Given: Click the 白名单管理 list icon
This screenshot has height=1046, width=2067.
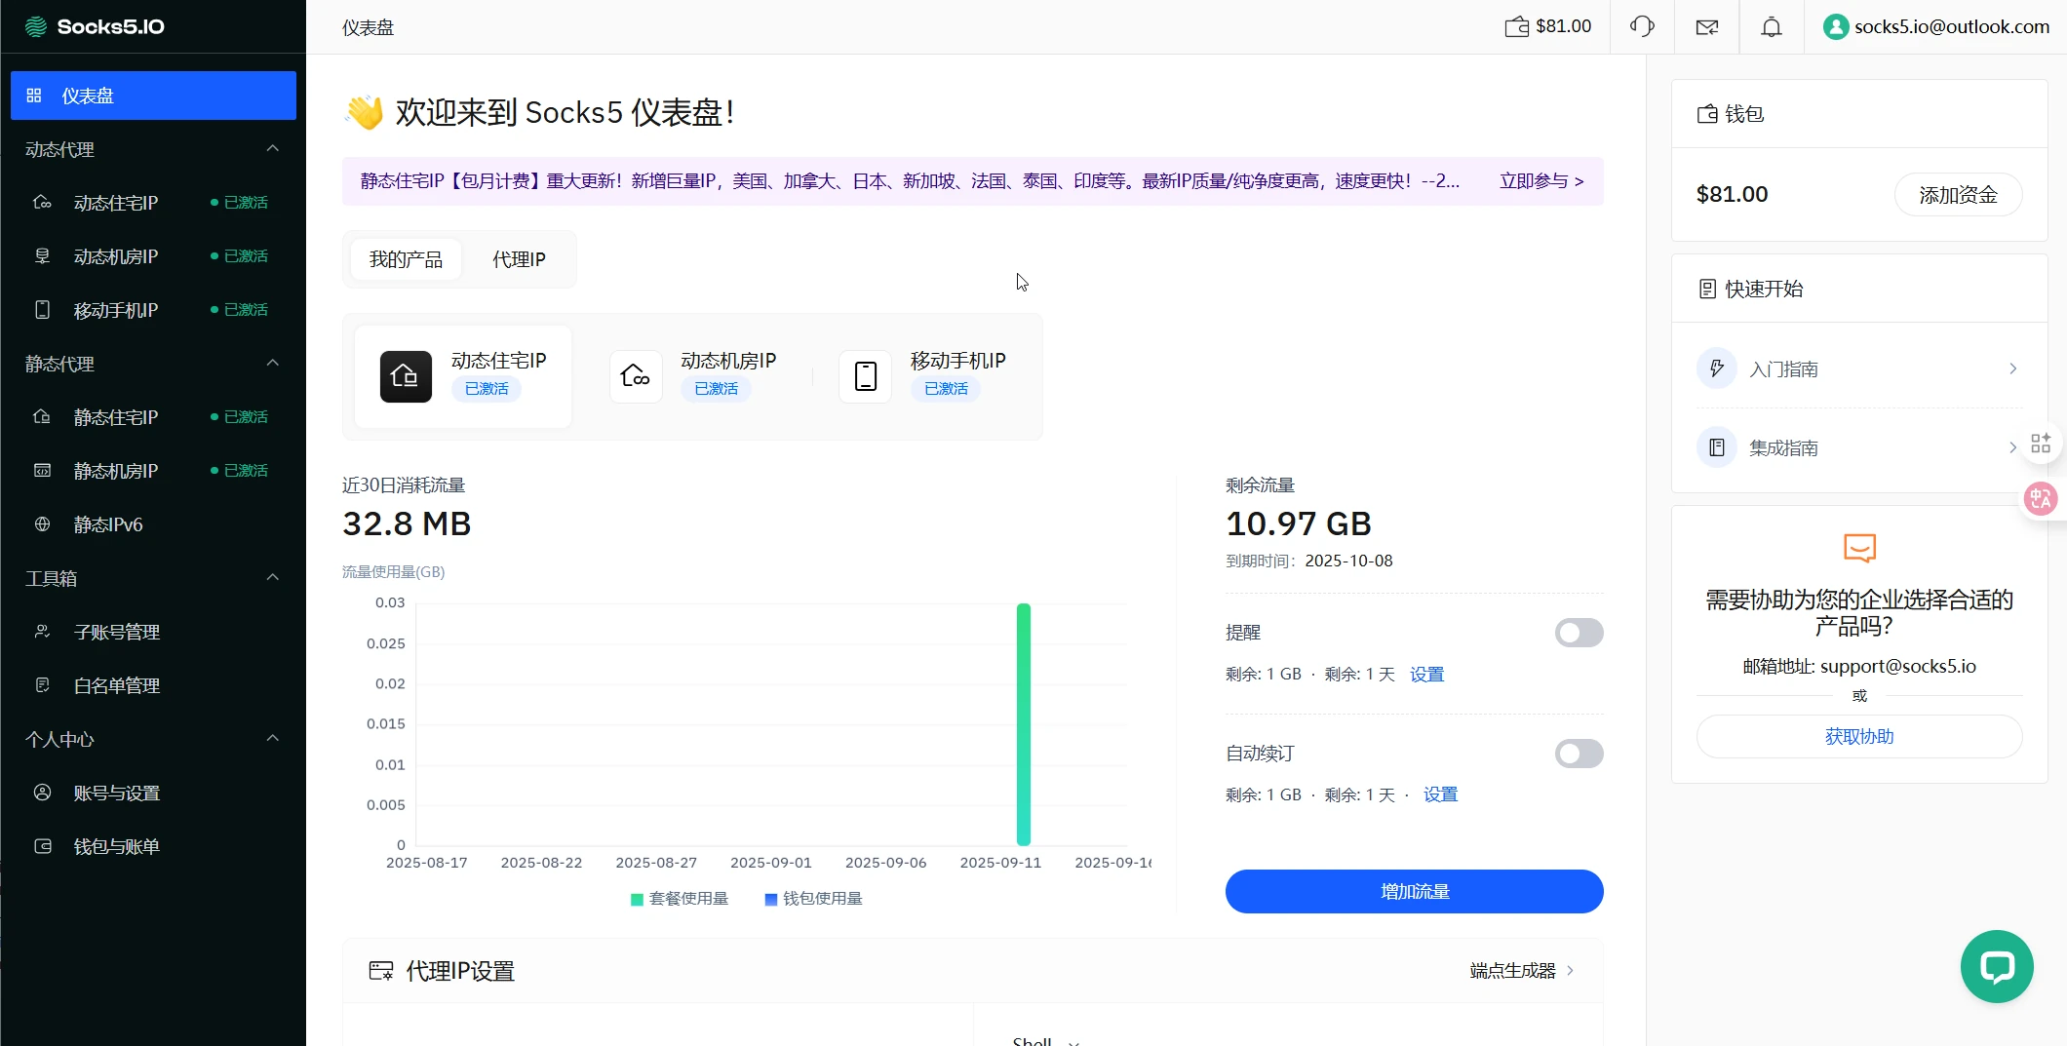Looking at the screenshot, I should click(42, 685).
